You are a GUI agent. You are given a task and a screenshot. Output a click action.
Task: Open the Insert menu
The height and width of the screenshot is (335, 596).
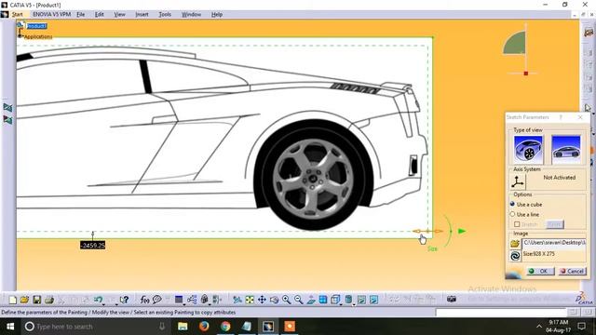(142, 15)
